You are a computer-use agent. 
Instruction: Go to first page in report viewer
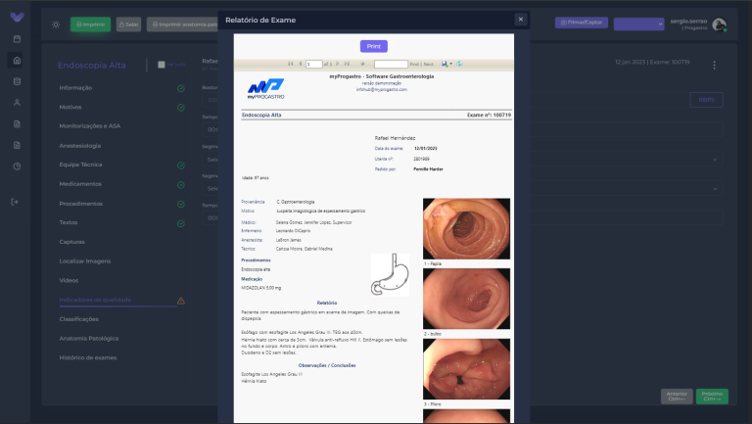(x=290, y=64)
